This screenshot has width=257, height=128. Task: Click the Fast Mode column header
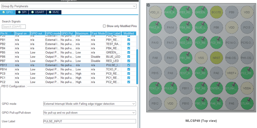pos(98,33)
